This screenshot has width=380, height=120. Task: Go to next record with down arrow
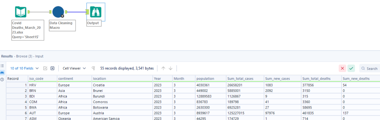tap(170, 68)
